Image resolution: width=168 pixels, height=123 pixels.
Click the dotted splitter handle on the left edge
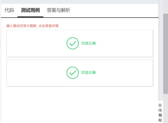(0, 42)
